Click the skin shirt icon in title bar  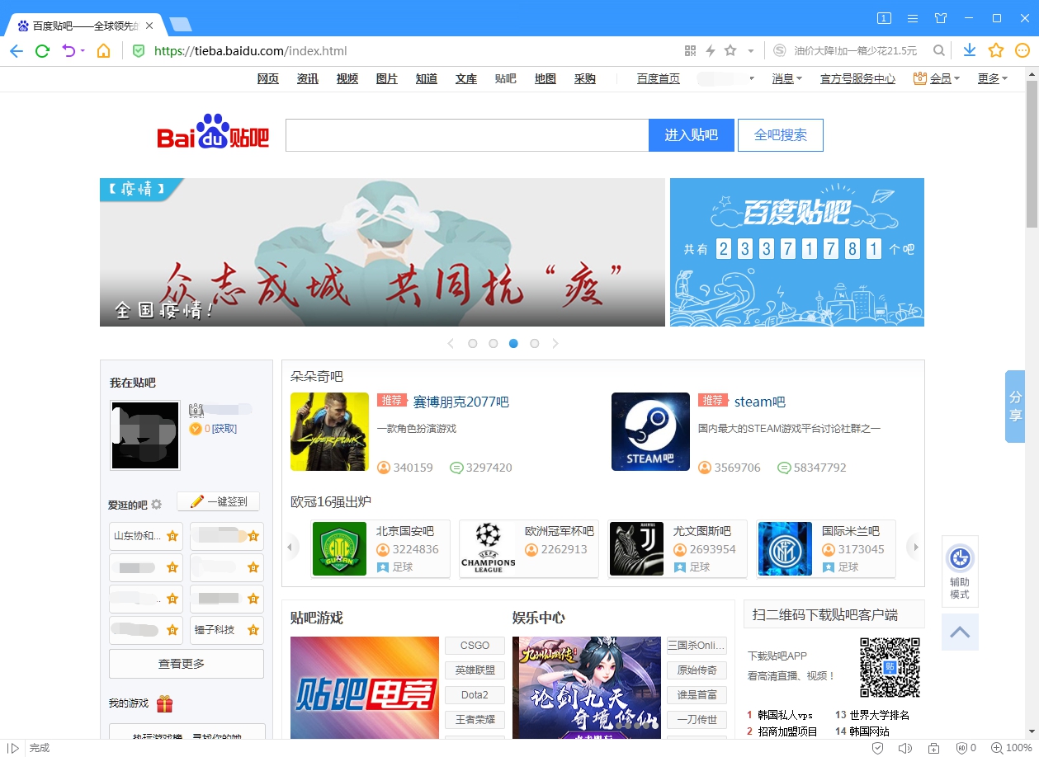pos(941,18)
